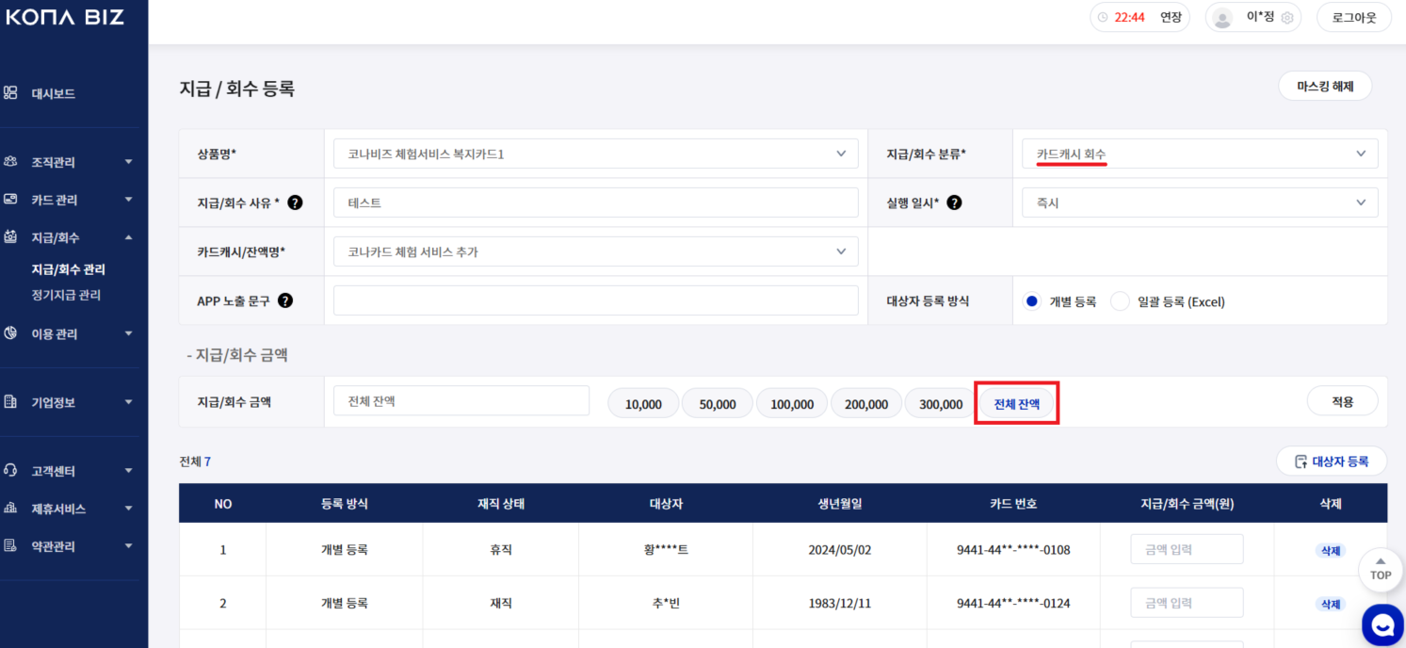Expand the 고객센터 menu arrow

129,471
